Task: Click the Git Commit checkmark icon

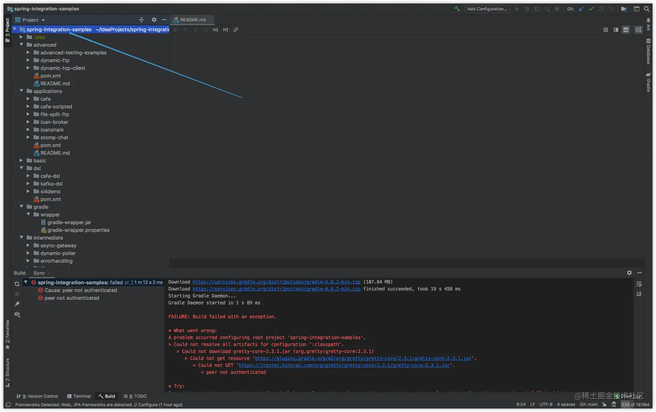Action: (x=591, y=9)
